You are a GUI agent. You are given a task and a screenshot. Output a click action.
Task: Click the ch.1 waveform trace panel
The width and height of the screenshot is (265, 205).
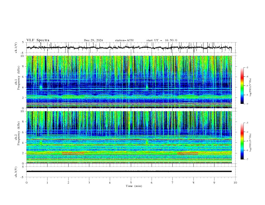tap(131, 48)
